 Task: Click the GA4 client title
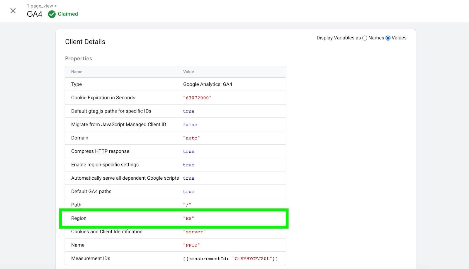[35, 14]
